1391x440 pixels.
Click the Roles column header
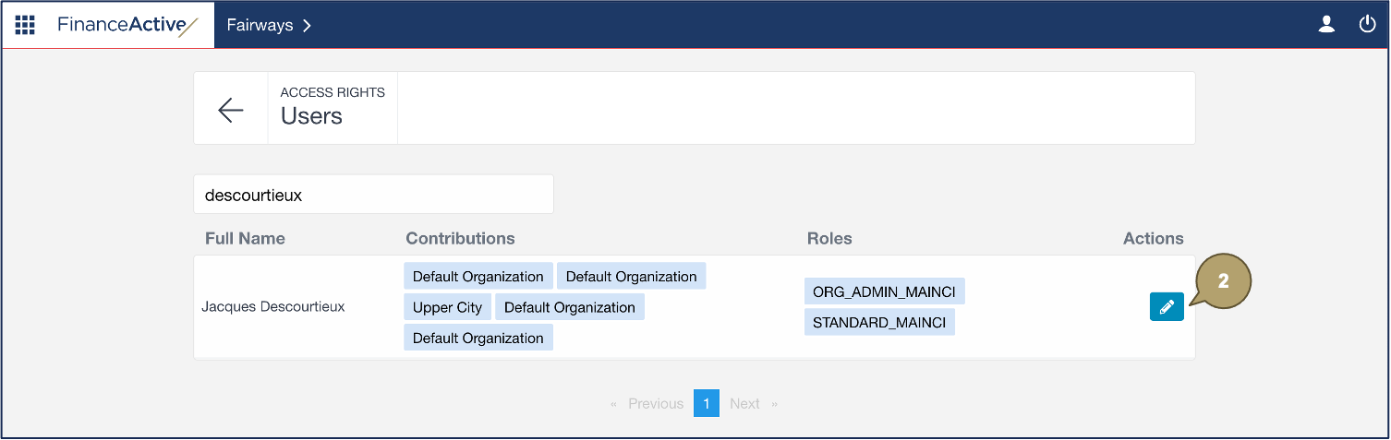coord(829,238)
